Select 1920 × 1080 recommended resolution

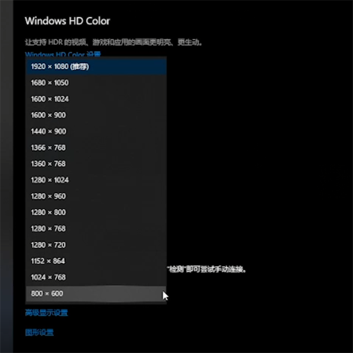96,67
